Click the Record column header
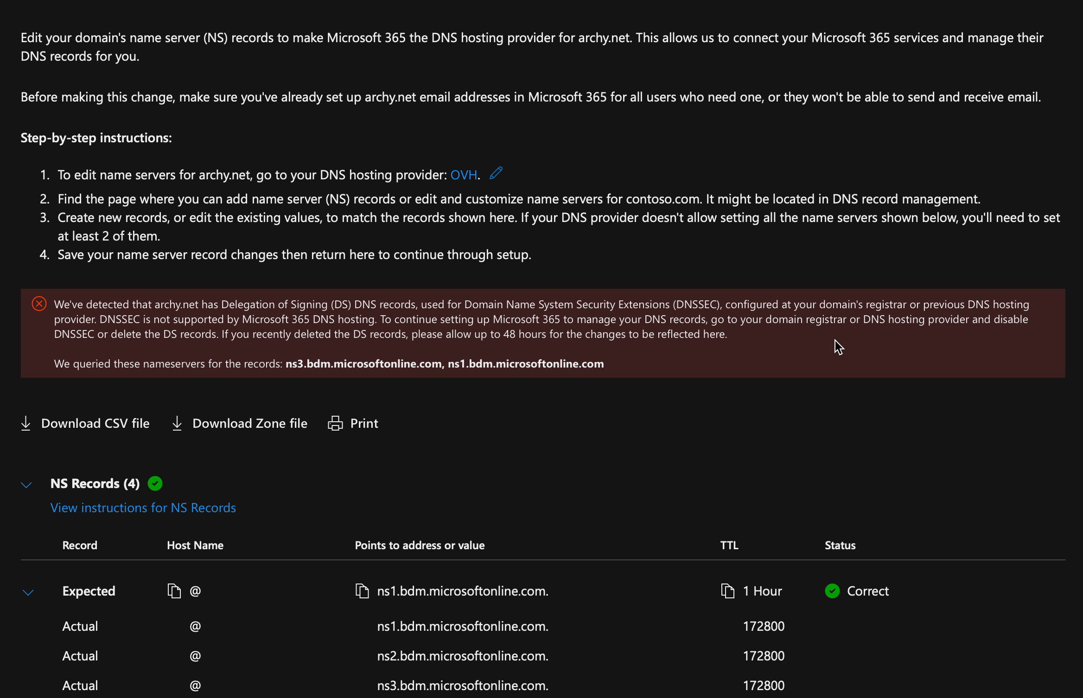The height and width of the screenshot is (698, 1083). click(80, 545)
